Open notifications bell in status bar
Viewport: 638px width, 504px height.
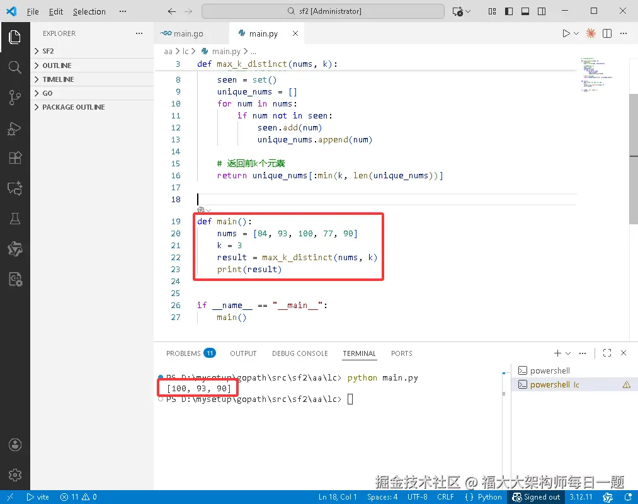point(628,497)
